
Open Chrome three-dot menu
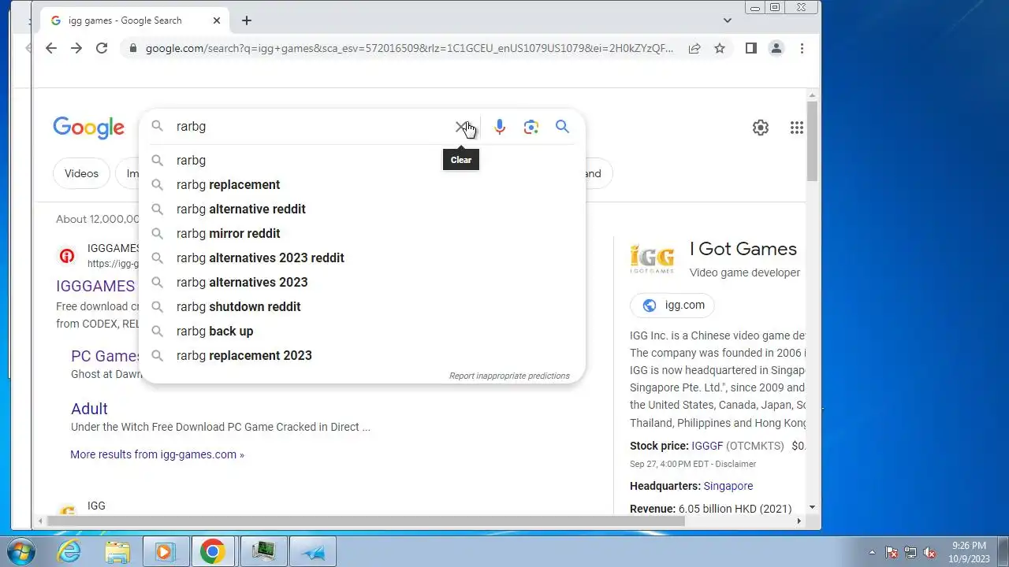tap(802, 48)
